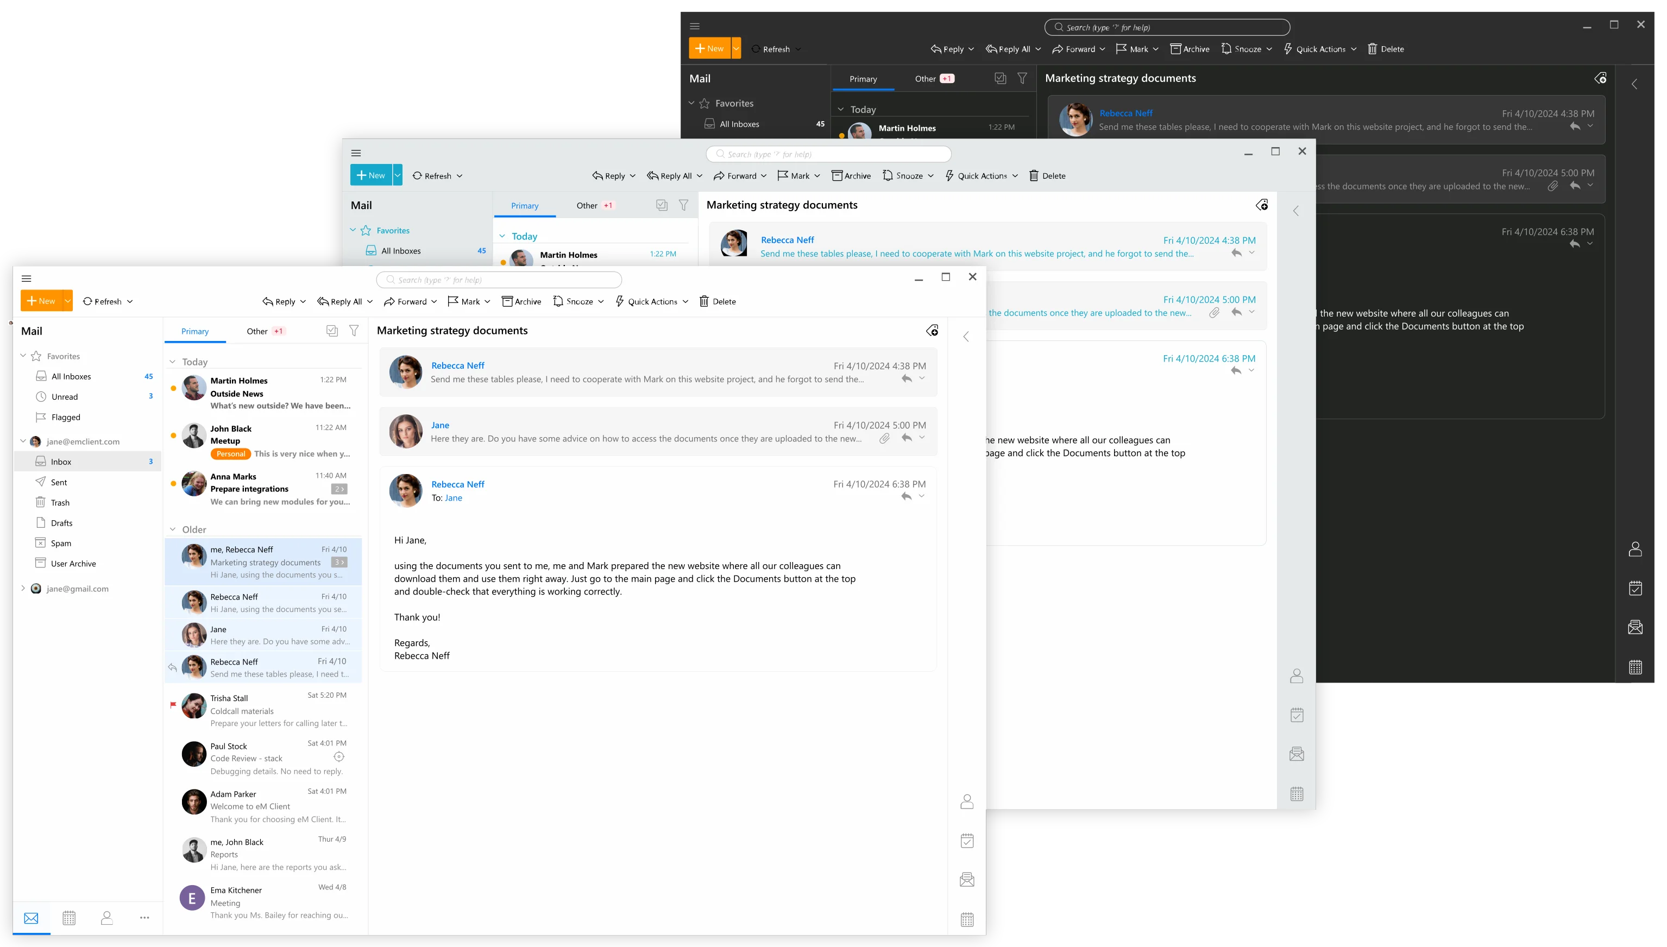Click the tag icon beside Marketing strategy documents
The height and width of the screenshot is (947, 1667).
(932, 330)
